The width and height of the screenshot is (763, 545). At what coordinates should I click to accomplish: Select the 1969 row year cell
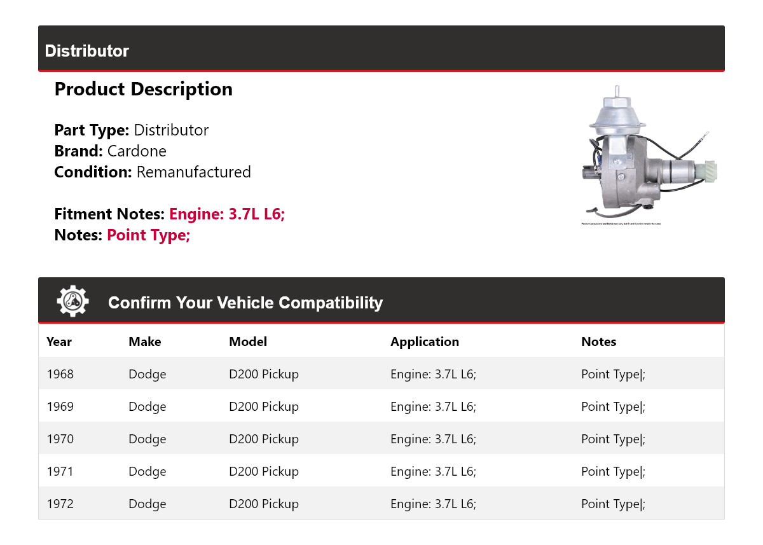pyautogui.click(x=60, y=406)
